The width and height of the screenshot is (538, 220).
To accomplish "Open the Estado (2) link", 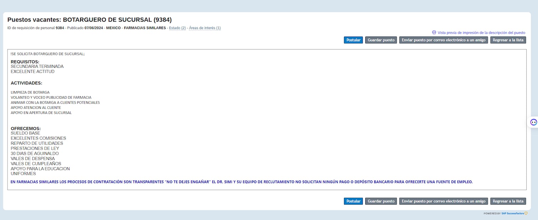I will [x=177, y=28].
